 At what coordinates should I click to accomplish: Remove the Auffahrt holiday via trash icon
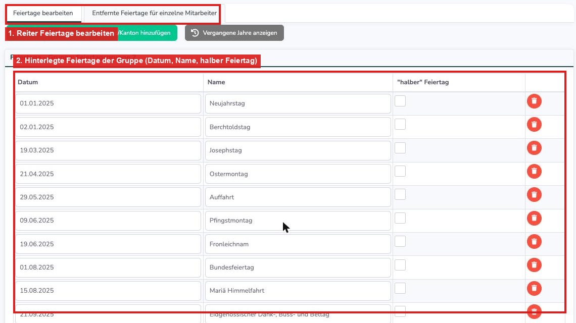click(x=534, y=194)
